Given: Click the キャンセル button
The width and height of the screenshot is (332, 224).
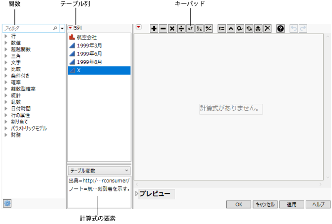Looking at the screenshot, I should [265, 204].
